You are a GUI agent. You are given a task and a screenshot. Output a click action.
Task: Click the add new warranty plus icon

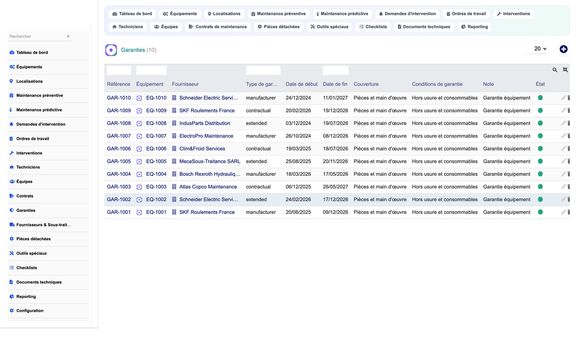(564, 49)
